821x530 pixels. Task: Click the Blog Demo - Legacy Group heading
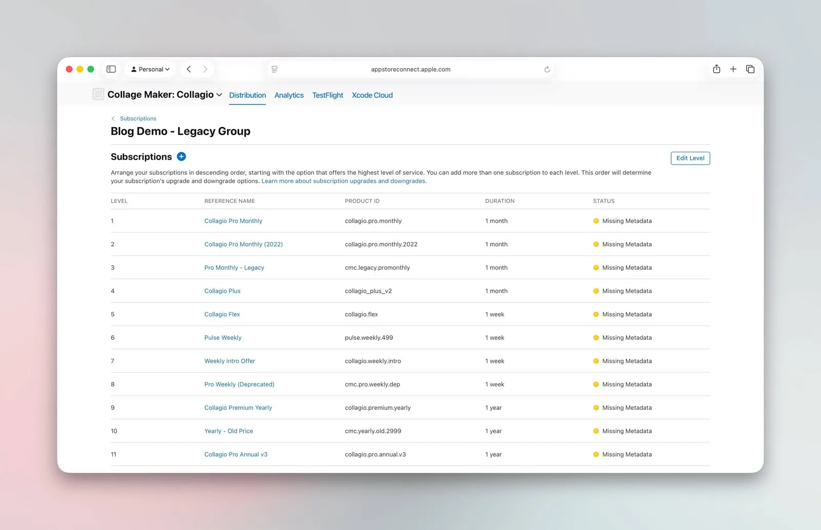click(x=181, y=131)
